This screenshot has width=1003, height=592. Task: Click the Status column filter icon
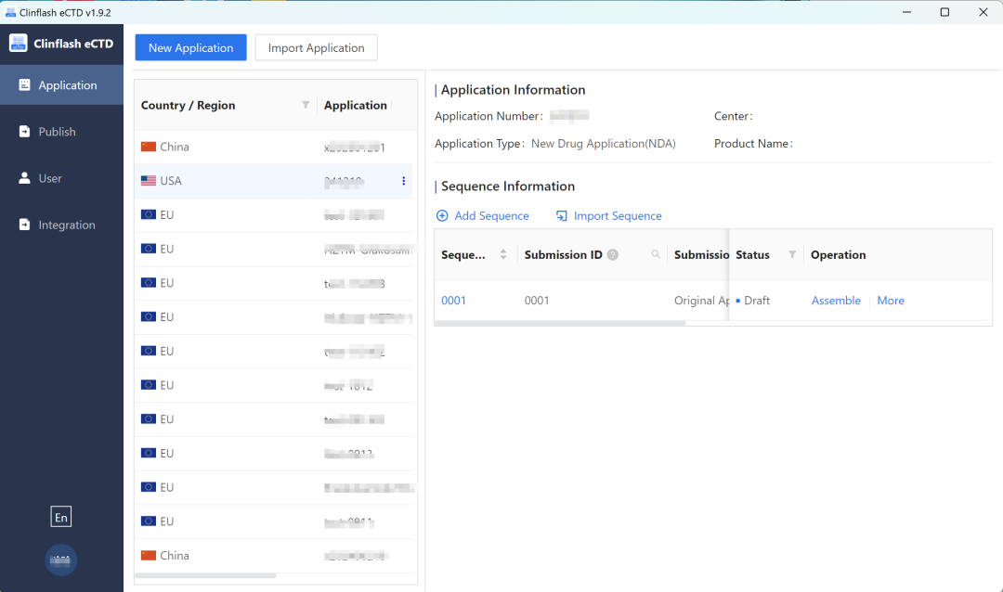click(x=792, y=254)
